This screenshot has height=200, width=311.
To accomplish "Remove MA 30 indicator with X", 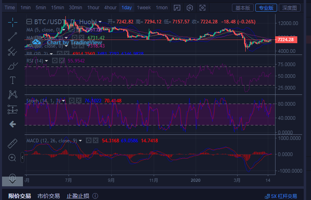I will coord(81,37).
